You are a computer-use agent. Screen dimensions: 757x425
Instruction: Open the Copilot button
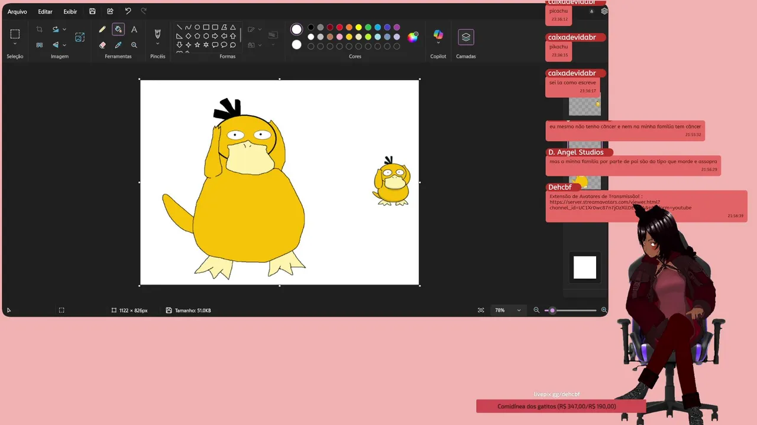(x=438, y=34)
